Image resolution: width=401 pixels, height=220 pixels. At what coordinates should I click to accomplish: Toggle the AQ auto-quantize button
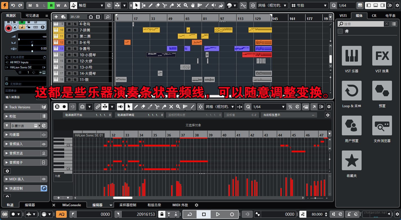(x=61, y=214)
